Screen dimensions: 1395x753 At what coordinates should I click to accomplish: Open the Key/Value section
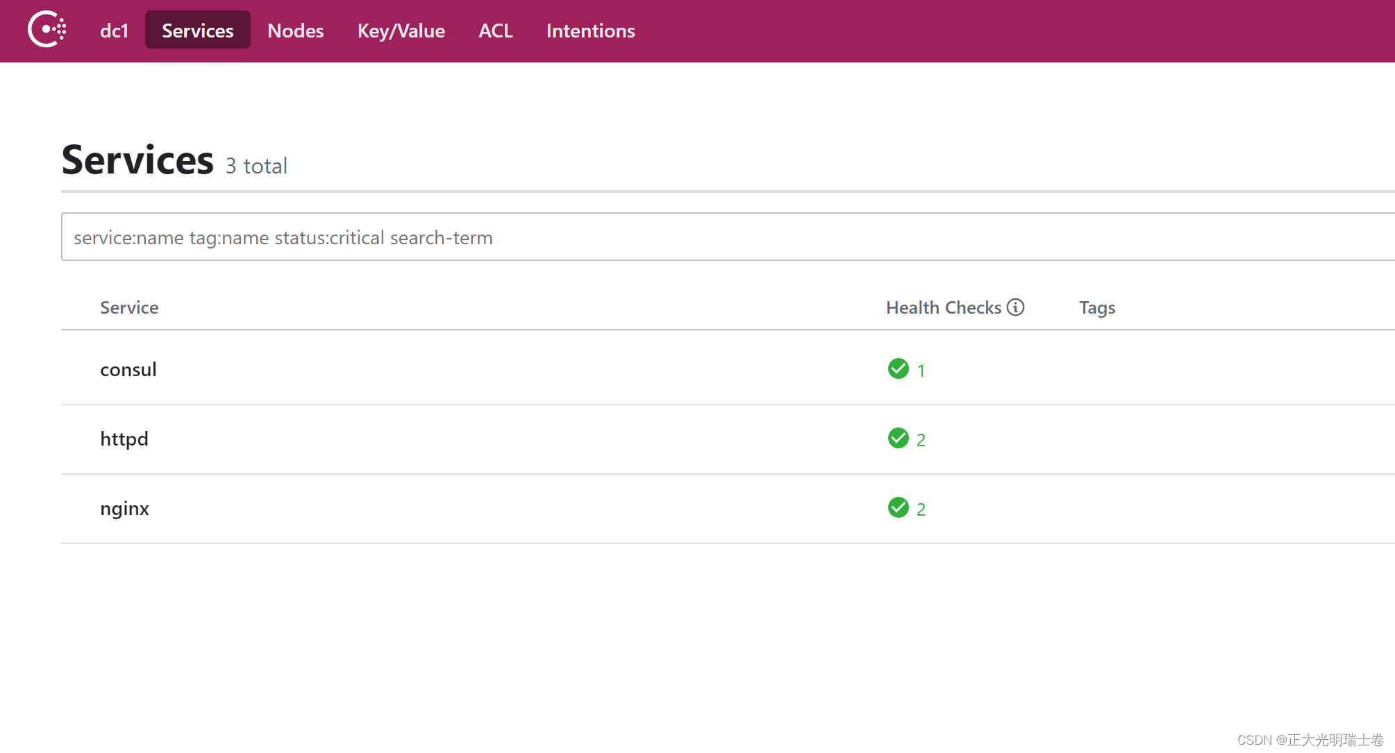[x=401, y=31]
